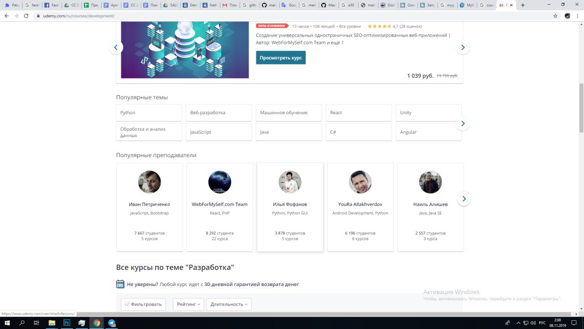Click featured course banner image

(185, 49)
